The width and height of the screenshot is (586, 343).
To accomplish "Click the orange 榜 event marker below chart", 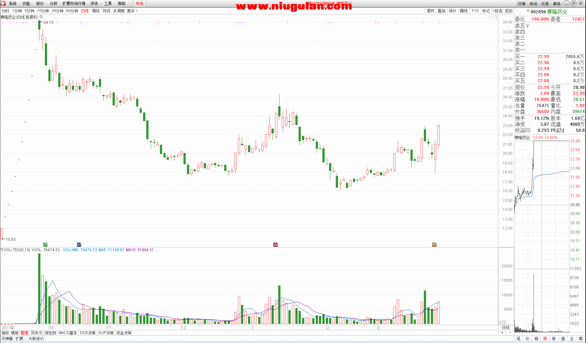I will (x=435, y=245).
